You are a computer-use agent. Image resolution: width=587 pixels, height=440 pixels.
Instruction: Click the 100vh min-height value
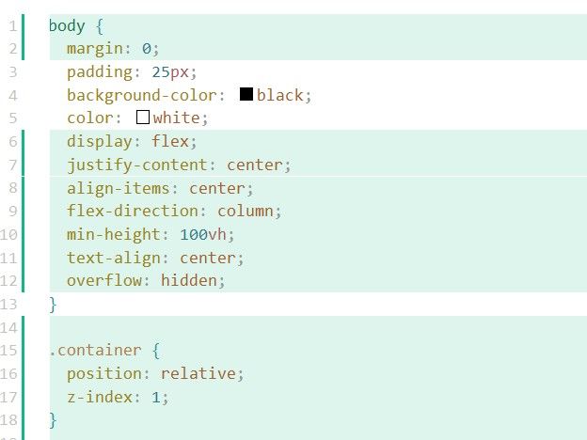tap(203, 235)
